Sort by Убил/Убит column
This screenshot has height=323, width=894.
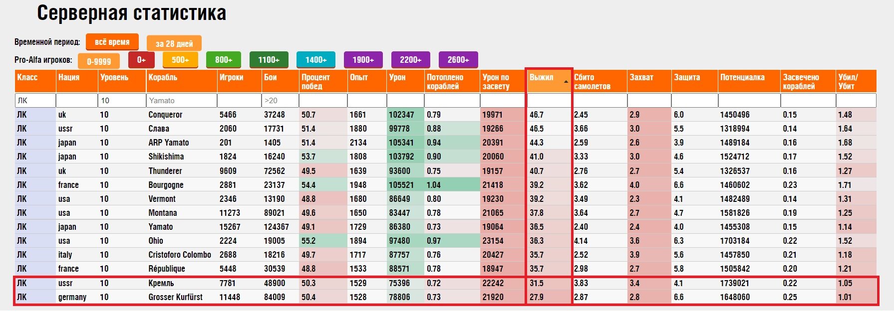click(856, 81)
